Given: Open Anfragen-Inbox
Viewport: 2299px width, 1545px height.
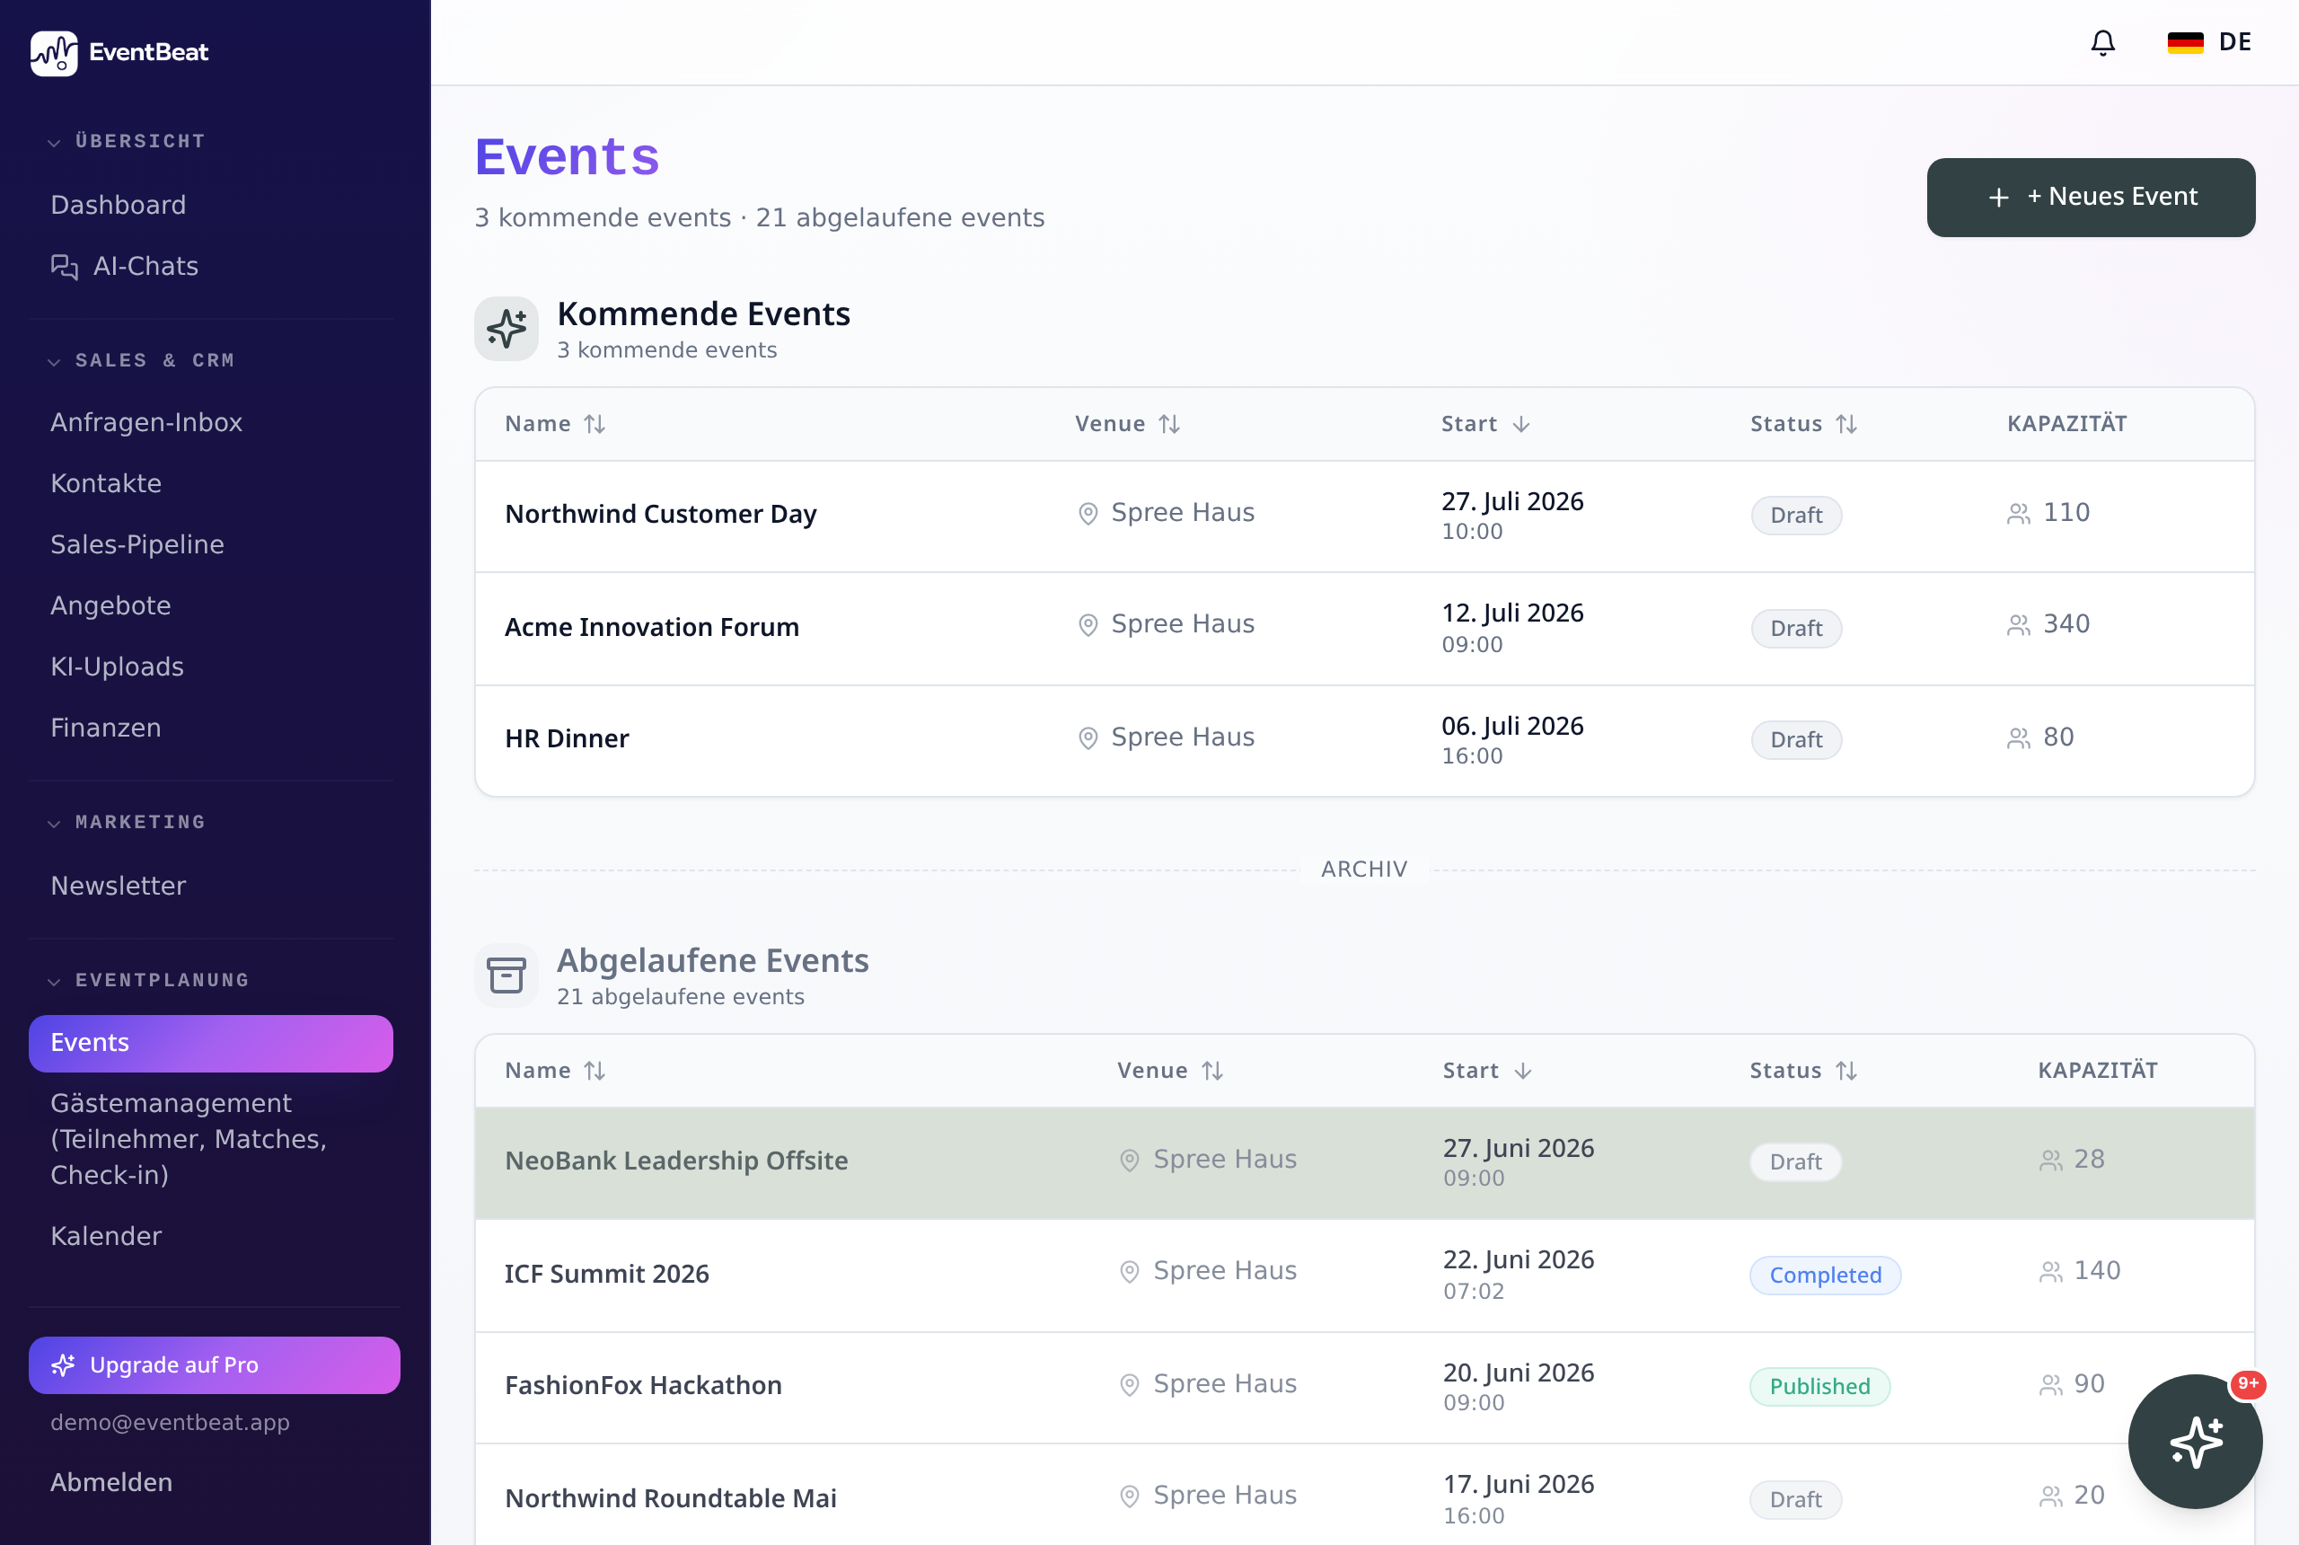Looking at the screenshot, I should (x=145, y=423).
